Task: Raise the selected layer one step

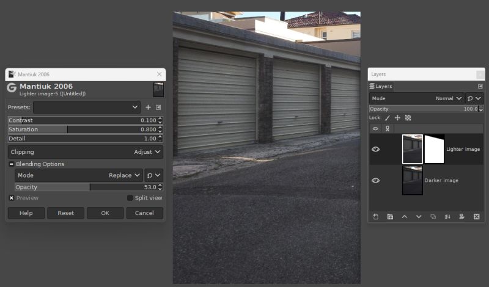Action: pos(405,217)
